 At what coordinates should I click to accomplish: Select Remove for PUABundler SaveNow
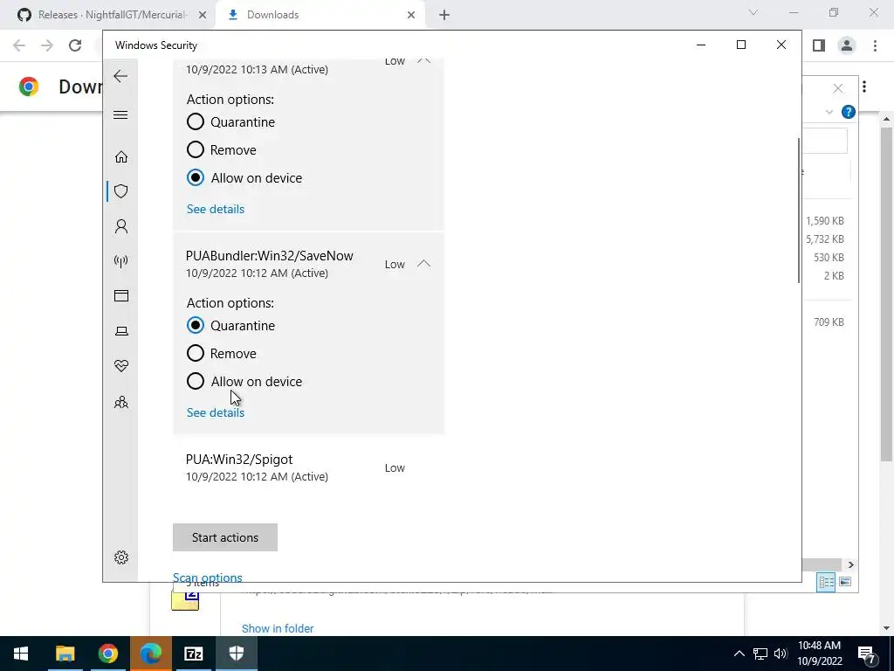click(196, 353)
